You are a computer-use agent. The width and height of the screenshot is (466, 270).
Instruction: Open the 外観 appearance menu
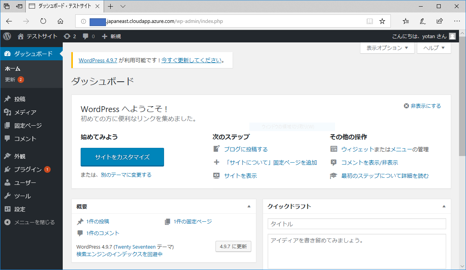click(x=31, y=156)
